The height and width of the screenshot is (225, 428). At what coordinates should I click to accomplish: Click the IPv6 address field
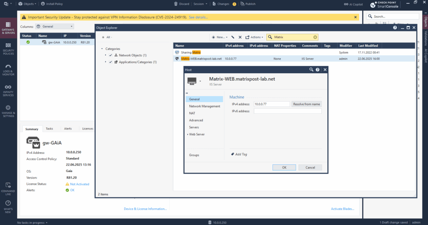288,111
